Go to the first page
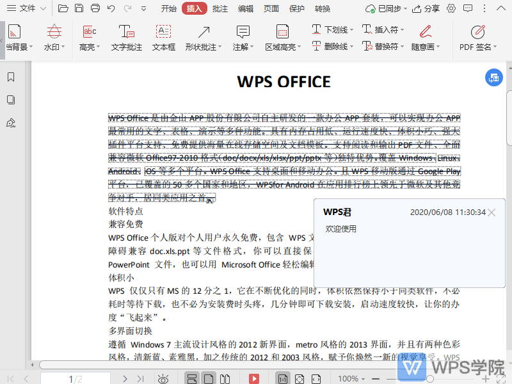This screenshot has height=384, width=512. pos(10,379)
